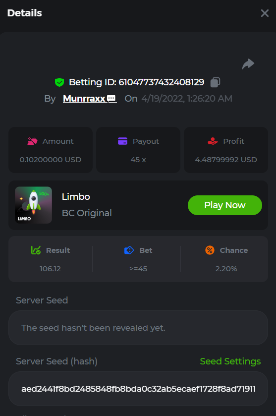Image resolution: width=276 pixels, height=416 pixels.
Task: Click the green verified shield icon
Action: click(x=59, y=82)
